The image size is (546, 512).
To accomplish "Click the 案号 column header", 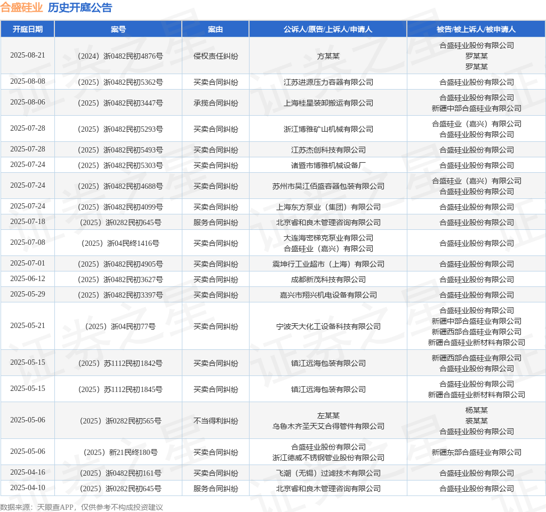I will point(118,29).
